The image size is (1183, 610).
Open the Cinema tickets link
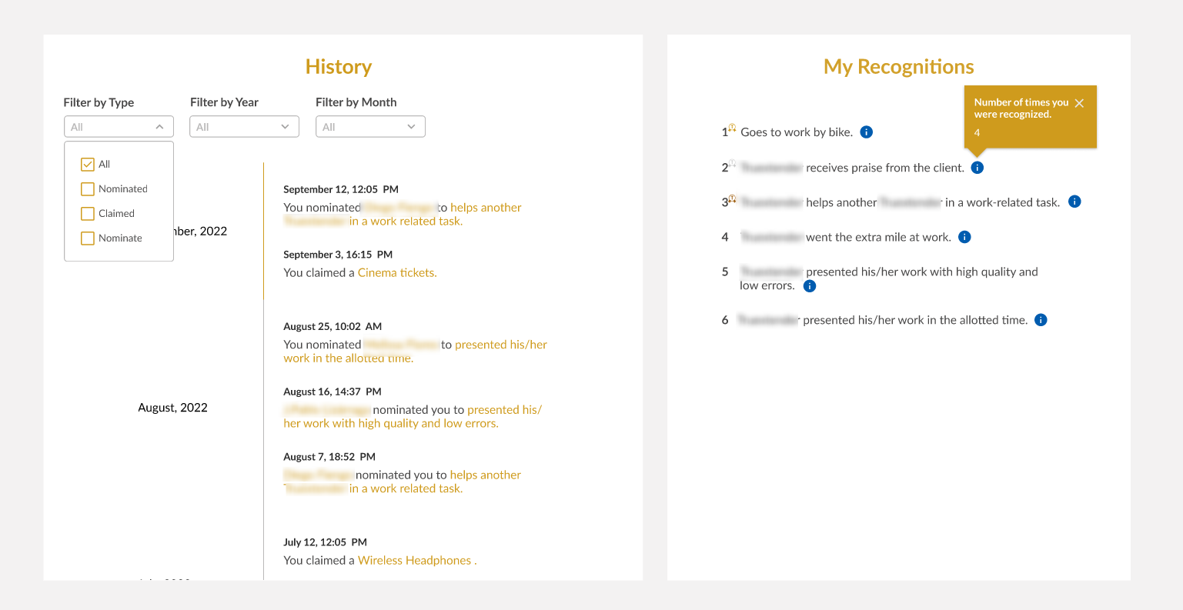coord(397,272)
